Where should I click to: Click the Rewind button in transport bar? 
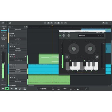tap(11, 89)
